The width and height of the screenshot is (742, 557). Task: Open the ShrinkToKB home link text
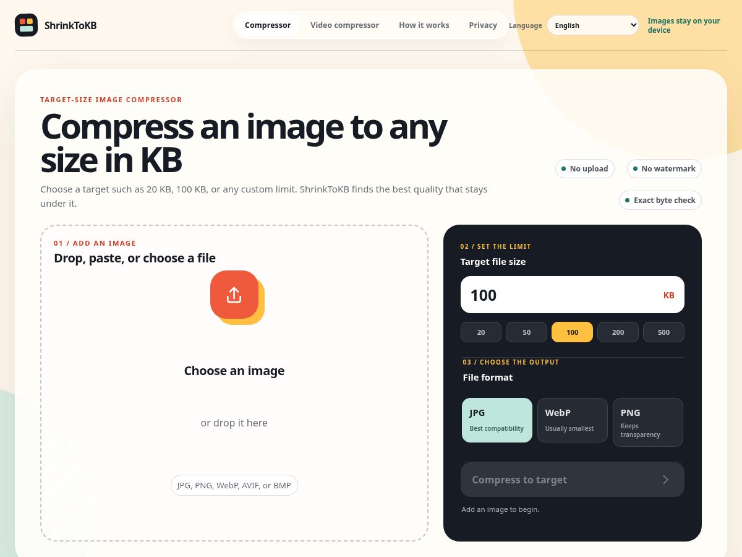click(70, 25)
